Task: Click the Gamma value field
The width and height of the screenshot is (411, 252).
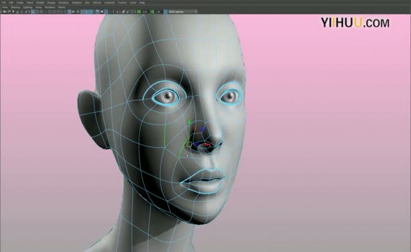Action: pos(159,12)
